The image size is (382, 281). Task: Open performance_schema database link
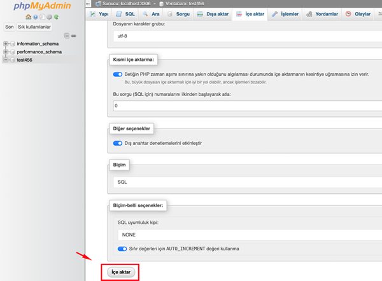point(39,52)
